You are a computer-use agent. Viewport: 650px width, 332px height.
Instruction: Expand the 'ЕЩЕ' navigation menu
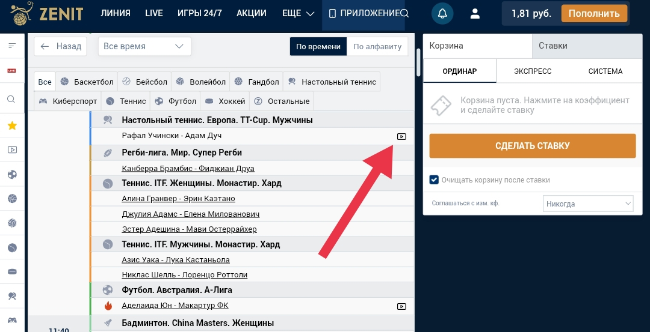(x=298, y=13)
